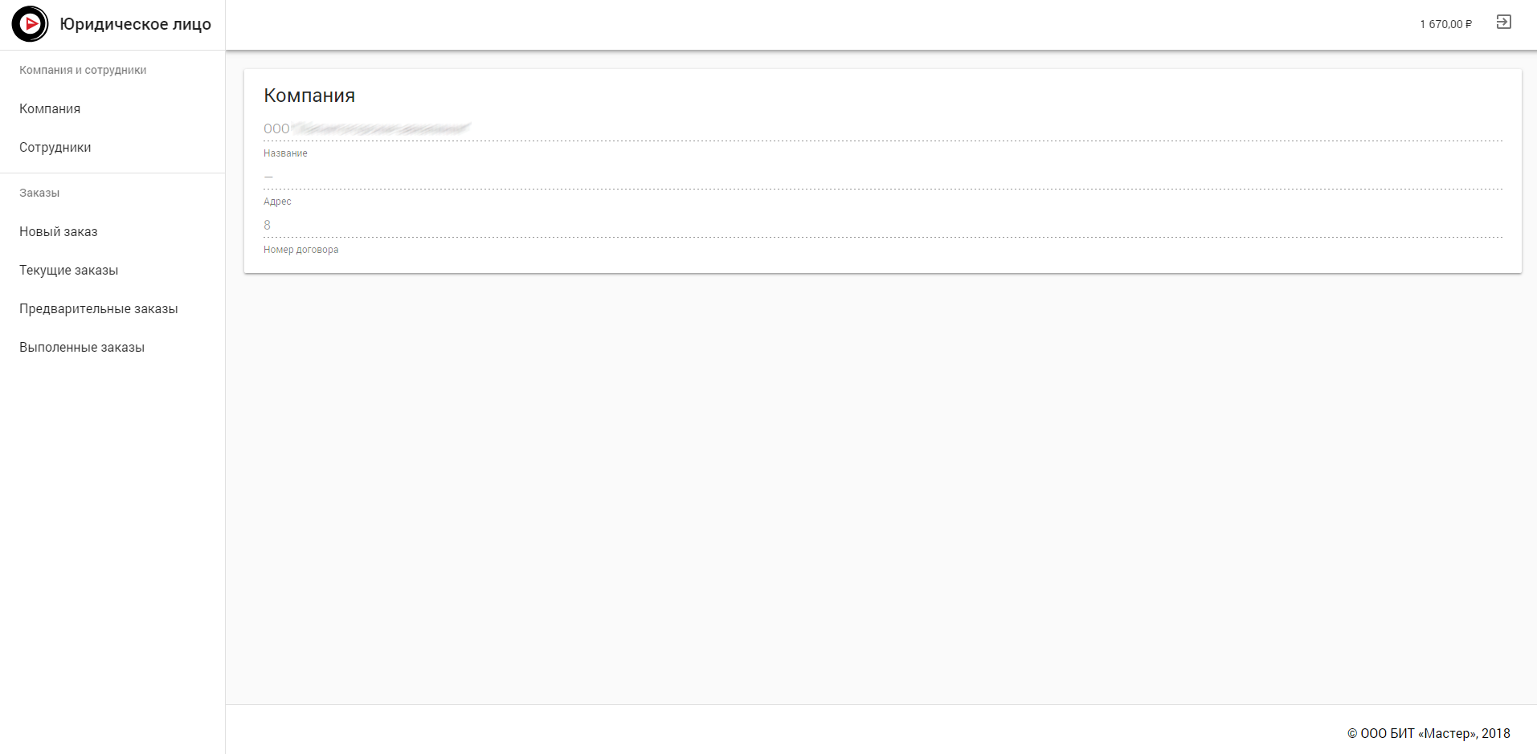This screenshot has width=1537, height=754.
Task: Open "Компания" in the sidebar menu
Action: [x=50, y=108]
